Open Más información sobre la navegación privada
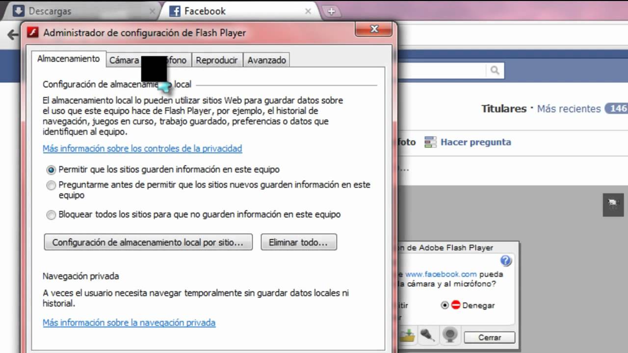This screenshot has height=353, width=628. coord(129,323)
